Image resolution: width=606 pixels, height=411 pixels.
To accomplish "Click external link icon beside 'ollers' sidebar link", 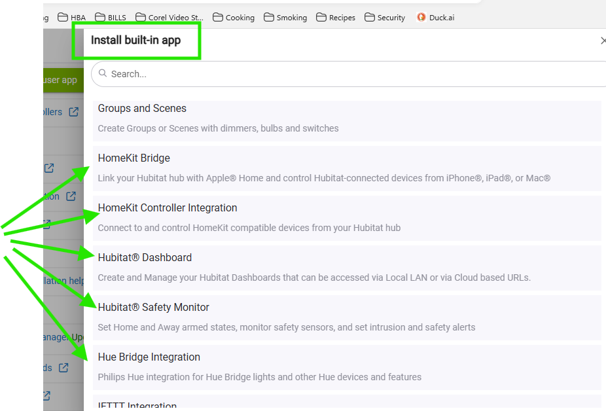I will (73, 112).
